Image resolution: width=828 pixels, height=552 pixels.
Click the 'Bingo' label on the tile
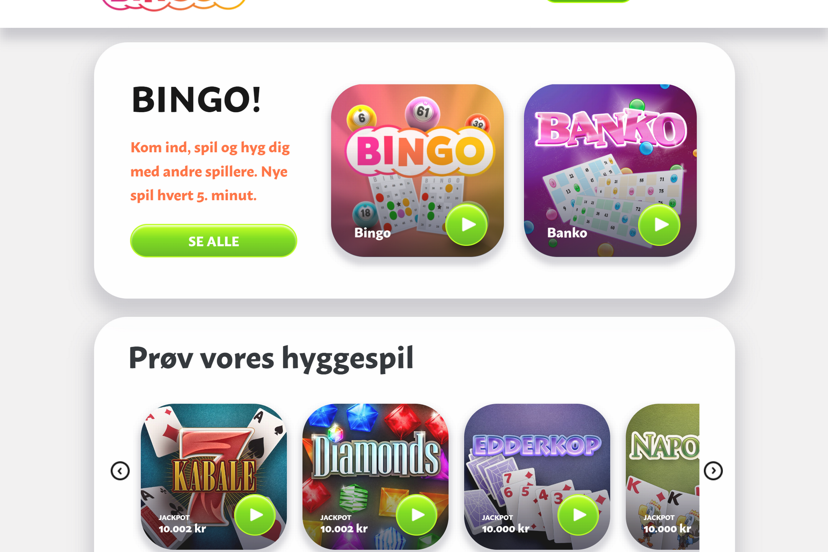tap(373, 233)
